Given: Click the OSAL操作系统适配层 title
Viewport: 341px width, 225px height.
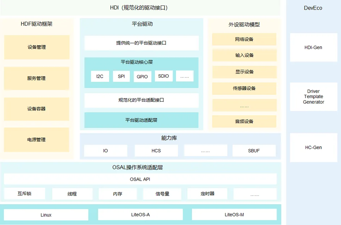Looking at the screenshot, I should pos(137,167).
